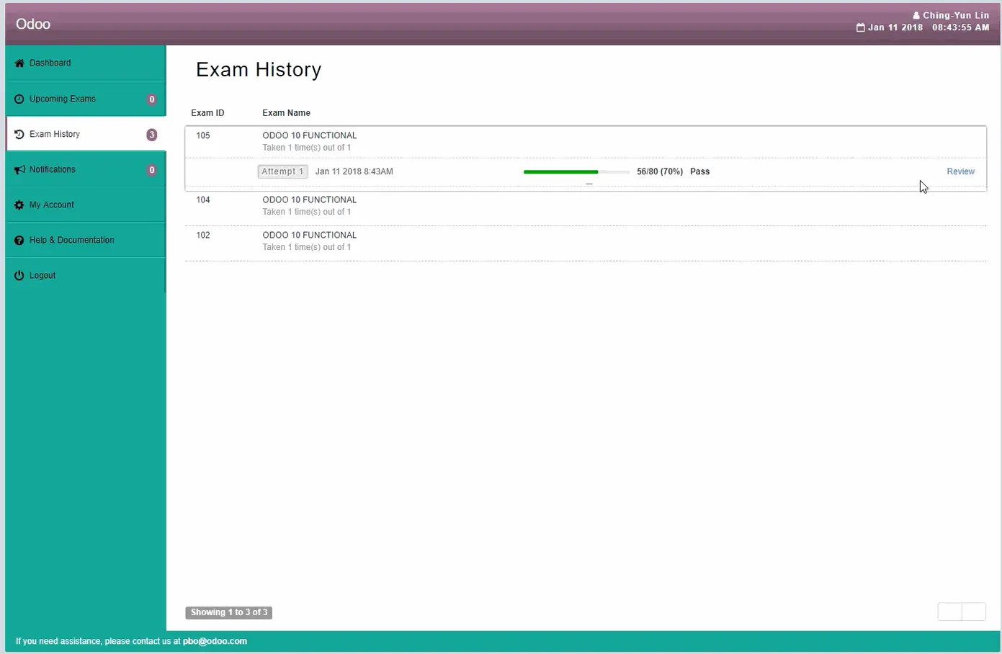Viewport: 1002px width, 654px height.
Task: Click the Pass result text
Action: (x=699, y=171)
